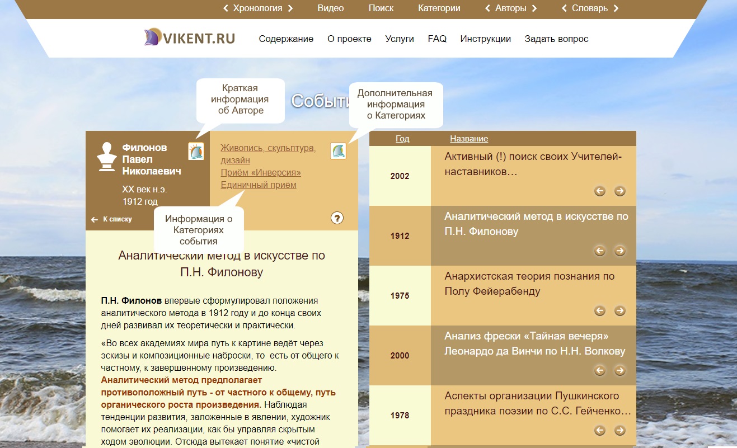Image resolution: width=737 pixels, height=448 pixels.
Task: Open Хронология in top menu
Action: click(x=257, y=8)
